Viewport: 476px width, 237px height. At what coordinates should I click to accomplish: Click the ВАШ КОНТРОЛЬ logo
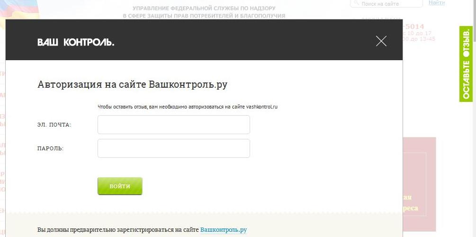pyautogui.click(x=76, y=42)
